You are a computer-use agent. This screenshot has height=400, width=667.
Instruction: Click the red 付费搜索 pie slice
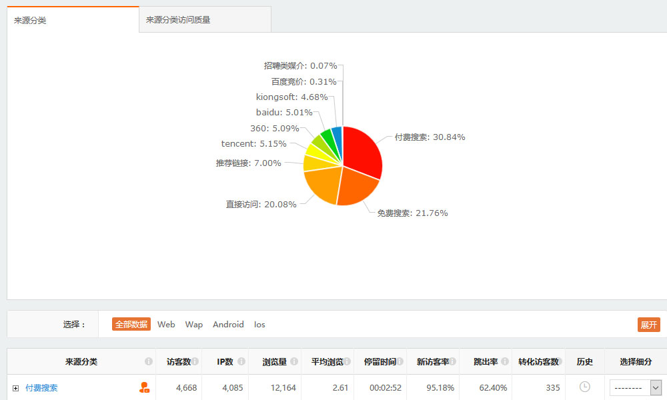tap(362, 153)
